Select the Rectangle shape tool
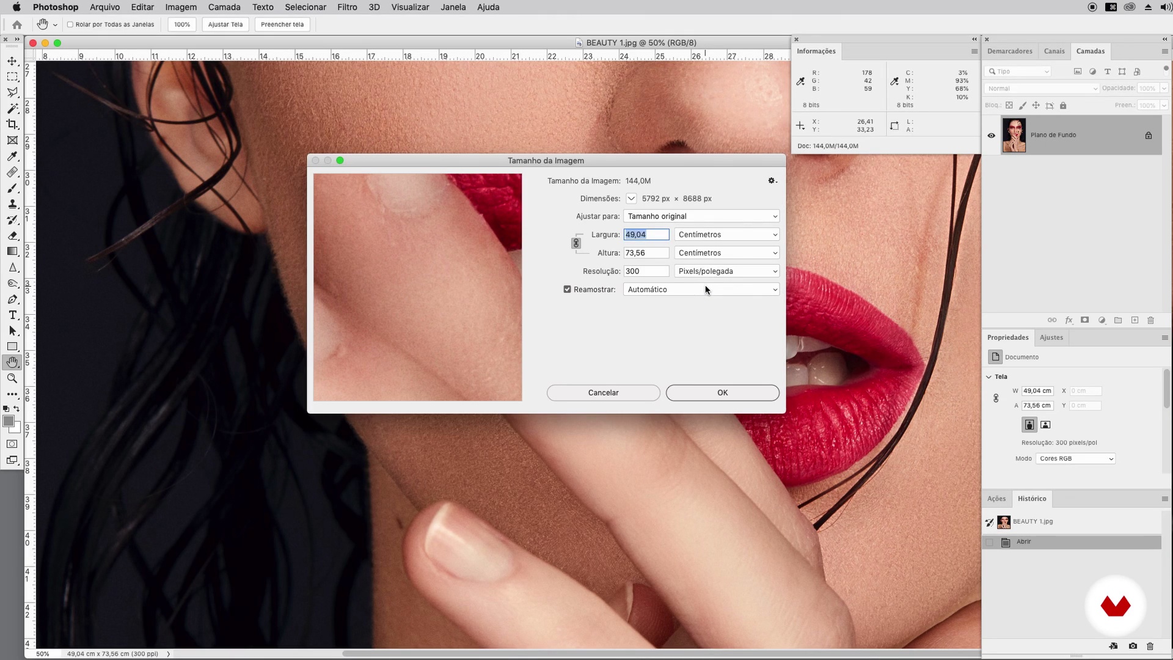 (x=12, y=347)
